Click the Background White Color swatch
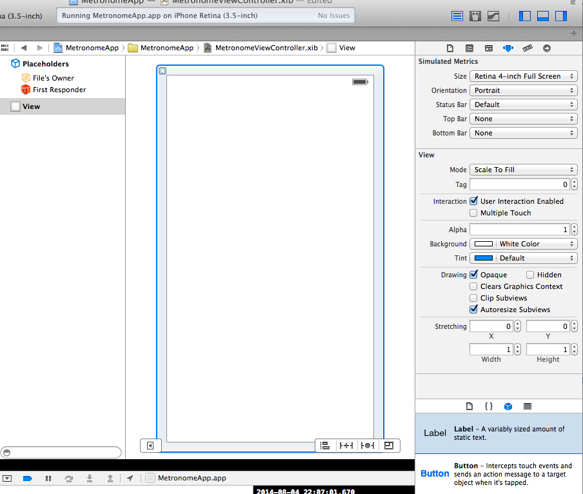This screenshot has width=583, height=494. pyautogui.click(x=483, y=244)
